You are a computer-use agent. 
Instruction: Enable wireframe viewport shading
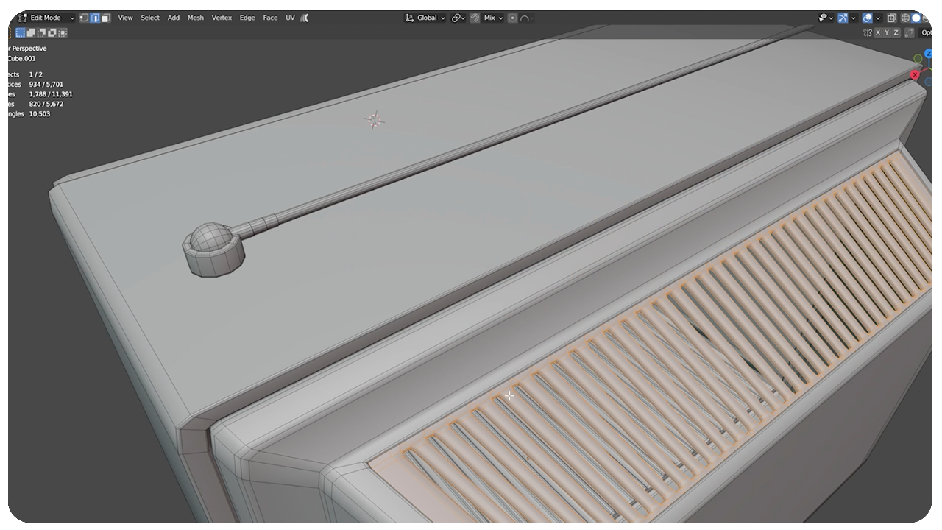pyautogui.click(x=905, y=18)
